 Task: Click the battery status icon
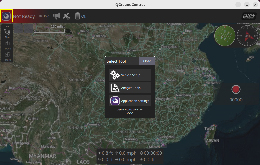[78, 16]
